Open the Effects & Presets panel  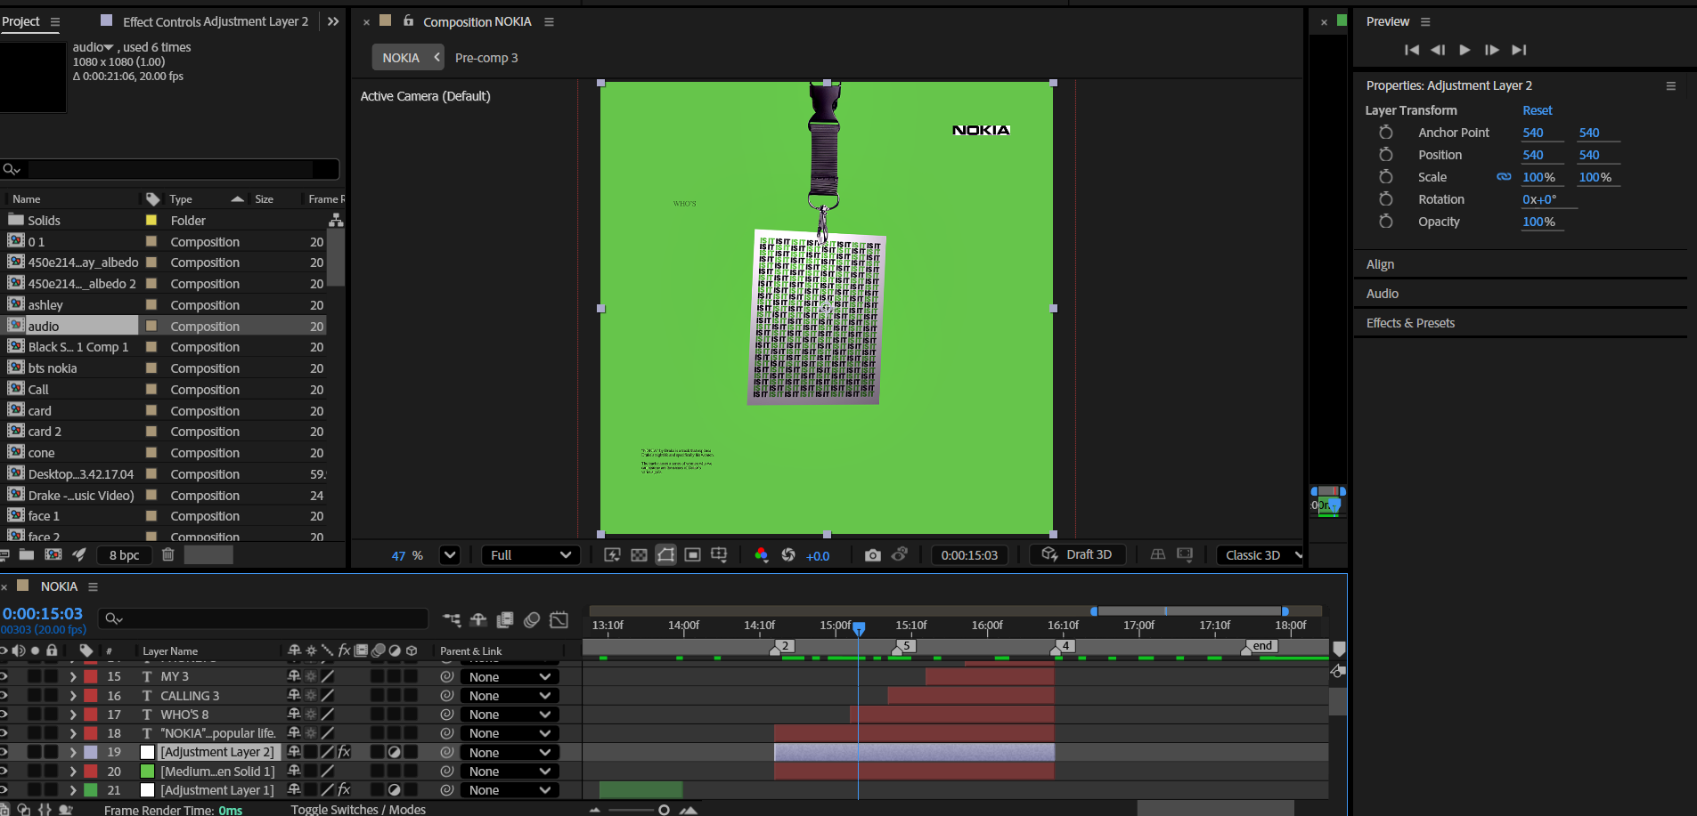(1410, 323)
